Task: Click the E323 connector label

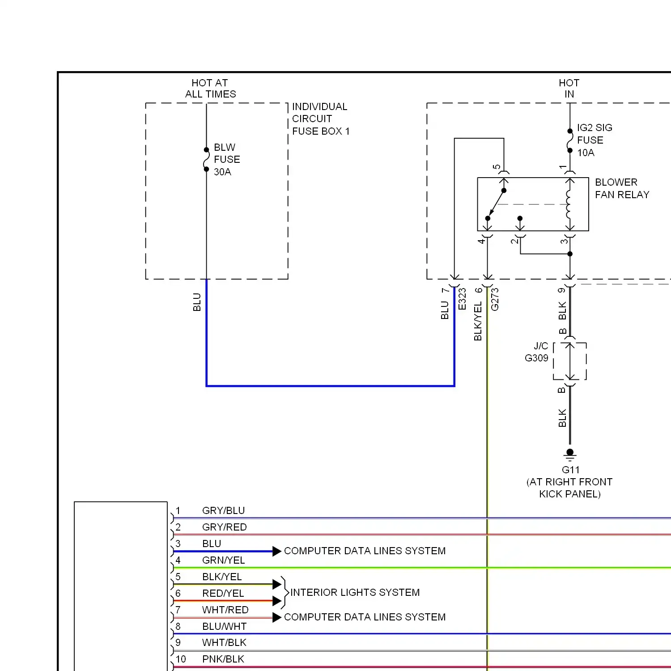Action: [x=463, y=299]
